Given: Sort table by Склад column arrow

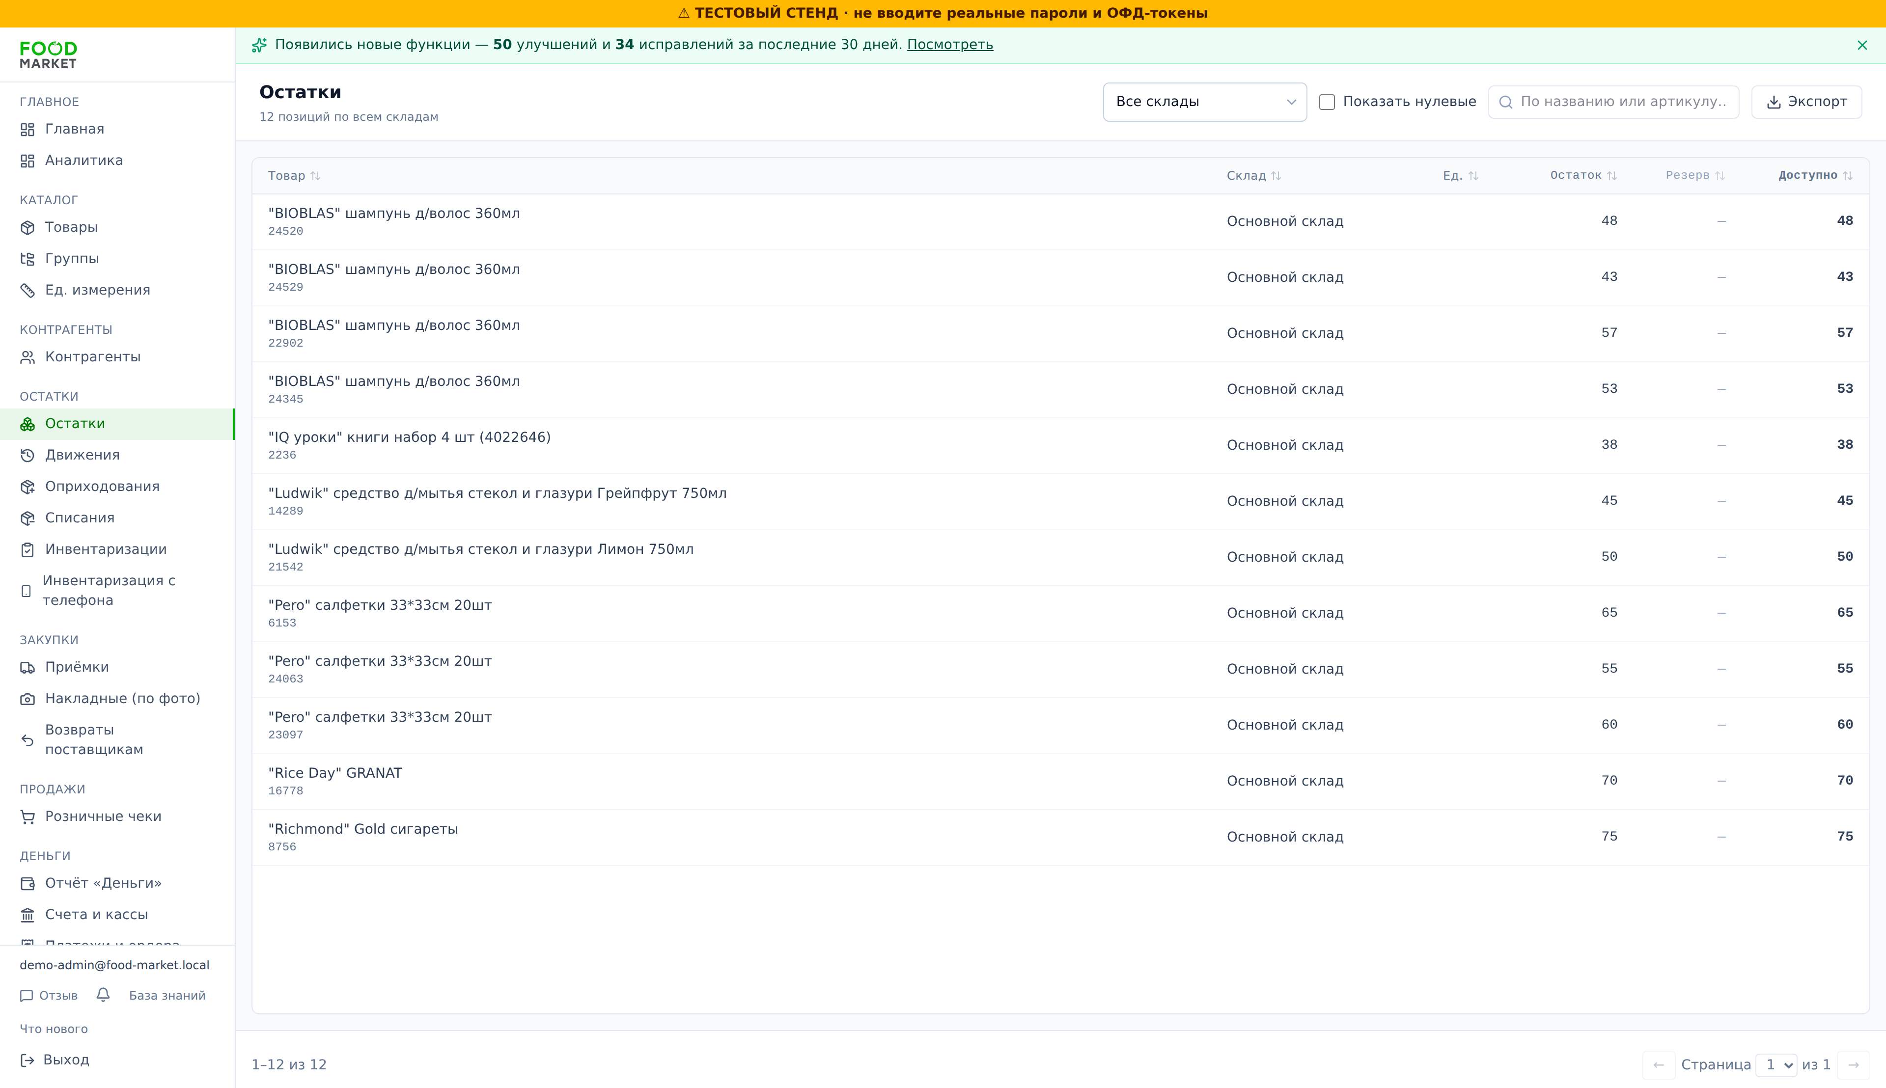Looking at the screenshot, I should [1276, 176].
